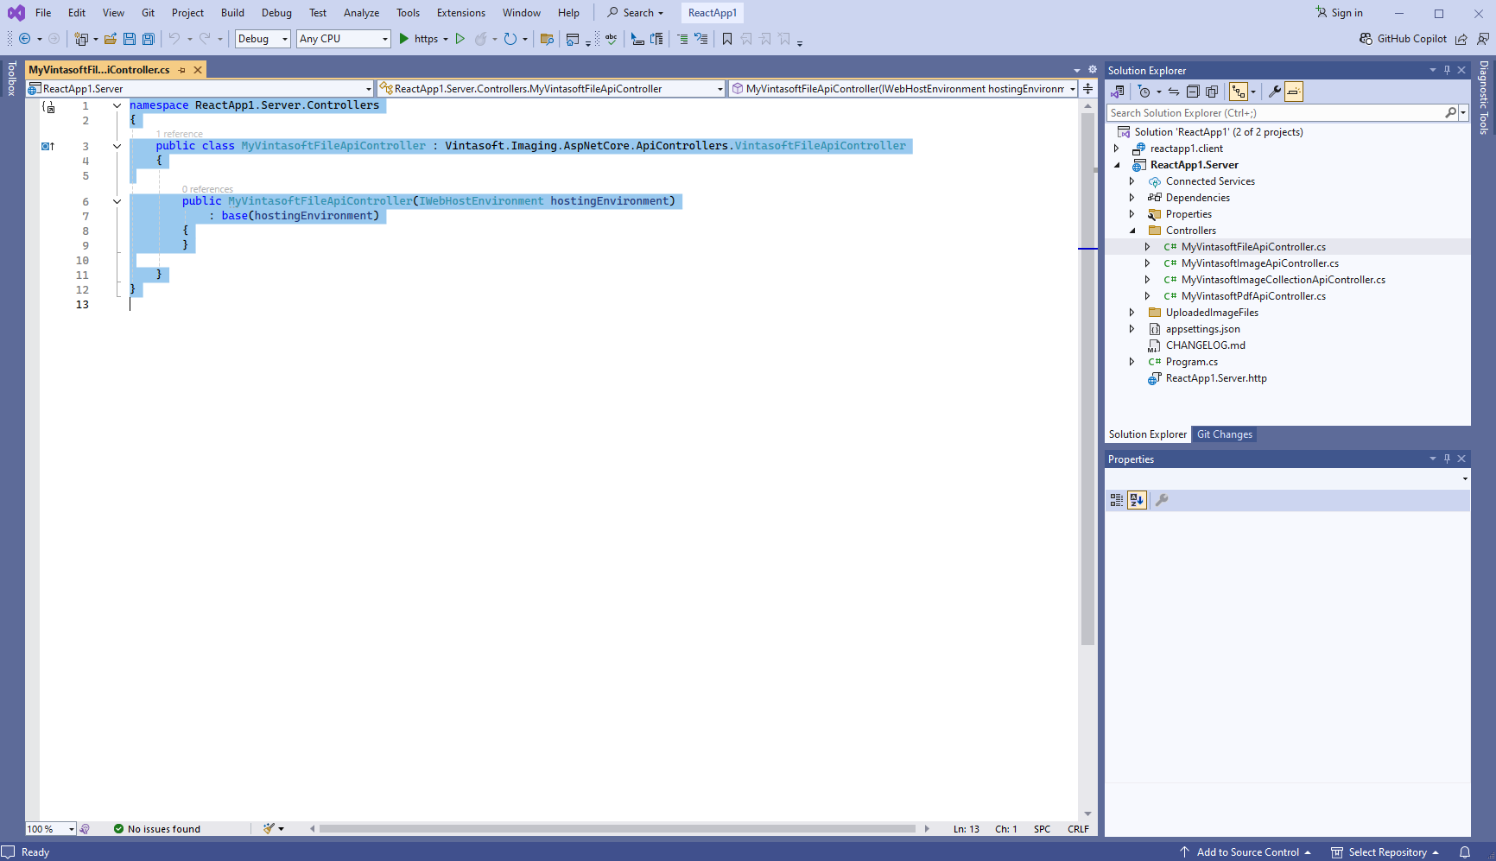Open GitHub Copilot icon in the toolbar
Viewport: 1496px width, 861px height.
tap(1366, 39)
